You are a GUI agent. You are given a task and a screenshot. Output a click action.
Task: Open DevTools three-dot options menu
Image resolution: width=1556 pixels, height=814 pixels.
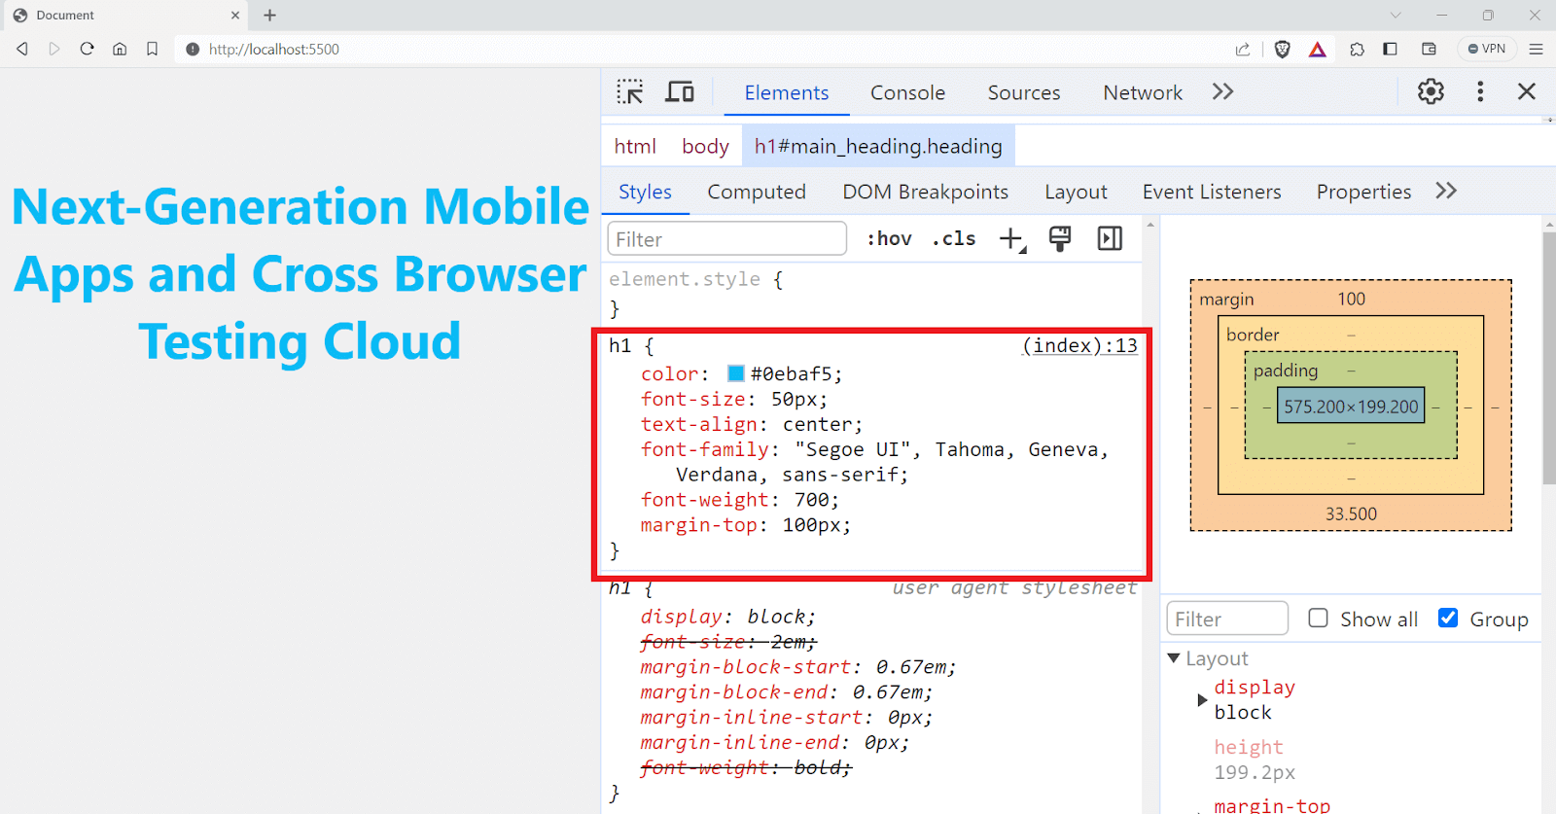1479,91
